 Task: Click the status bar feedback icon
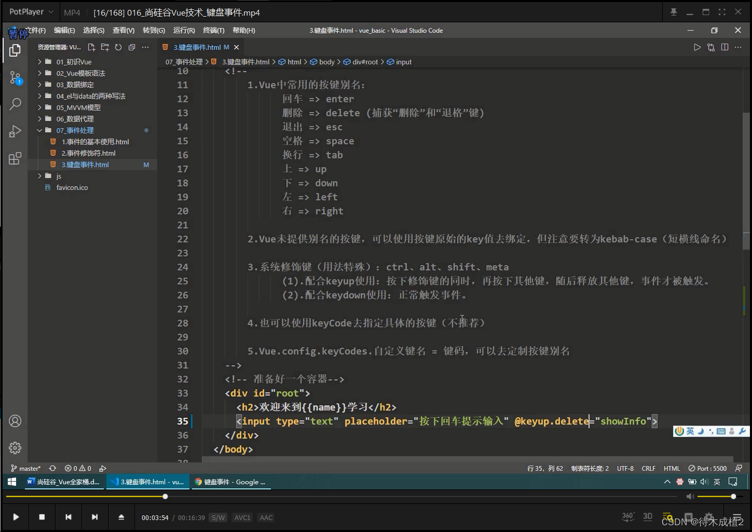[739, 468]
